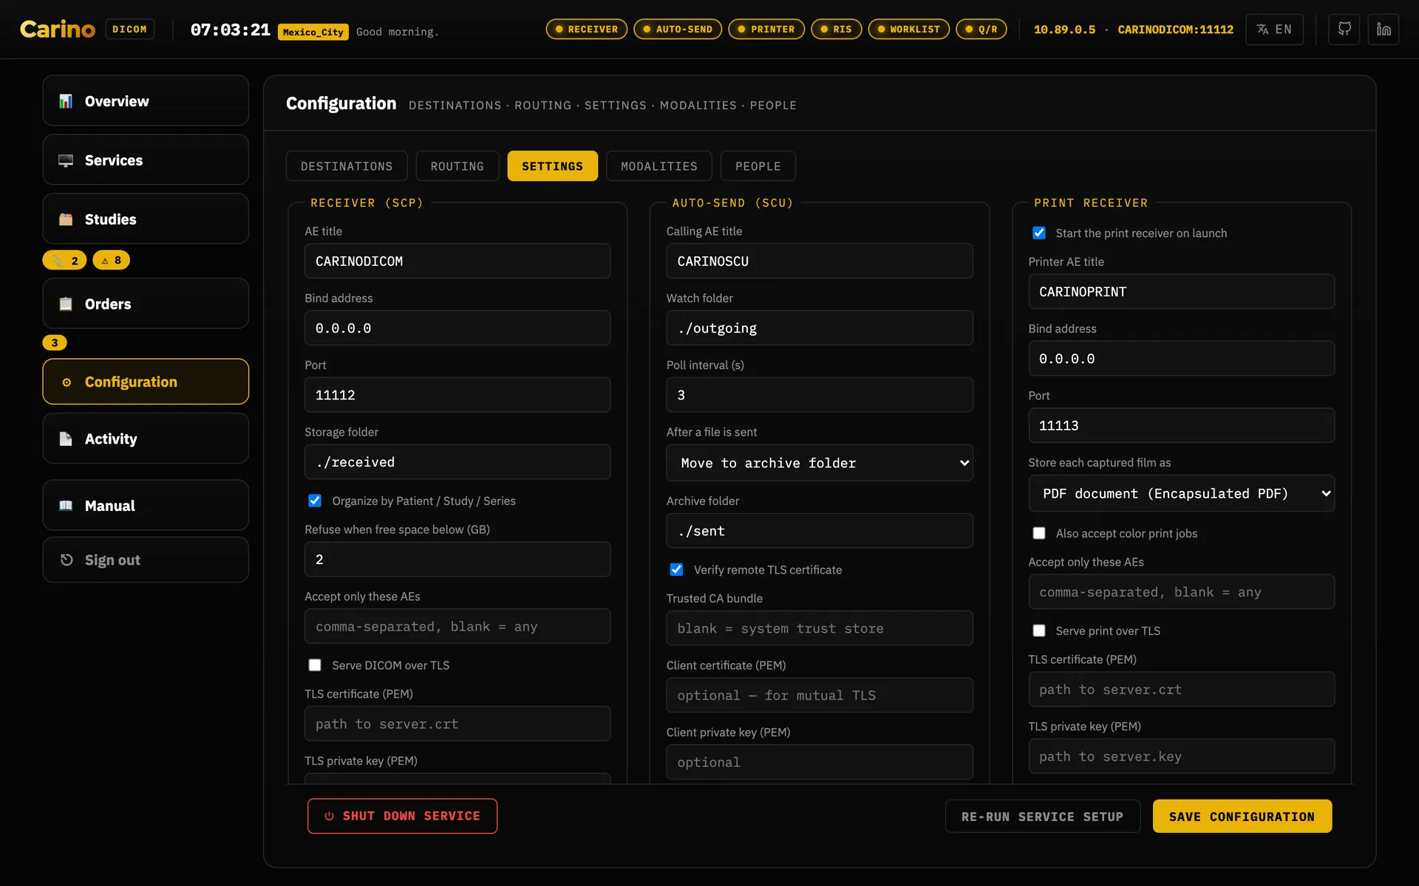Click the PRINTER status indicator
Viewport: 1419px width, 886px height.
click(x=766, y=30)
